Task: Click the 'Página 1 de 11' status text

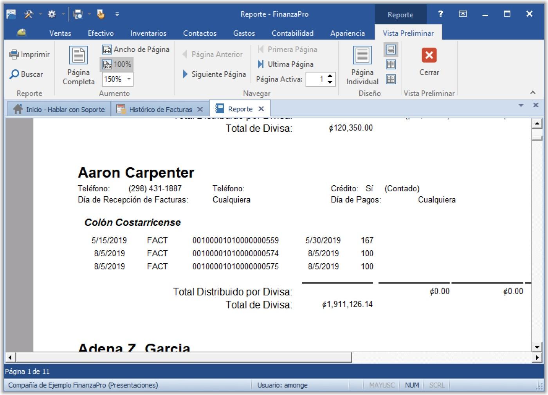Action: click(27, 371)
